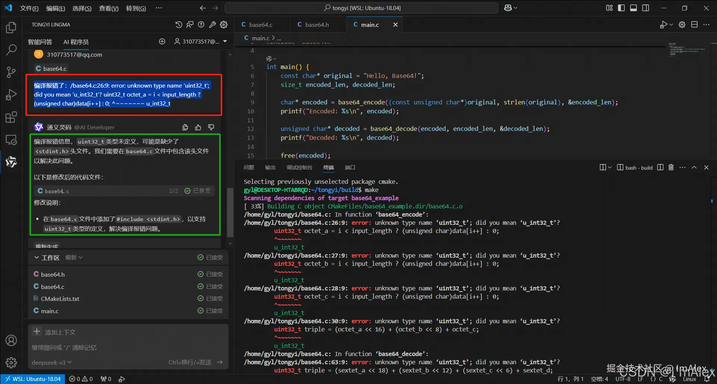
Task: Kill the terminal with trash icon
Action: click(671, 167)
